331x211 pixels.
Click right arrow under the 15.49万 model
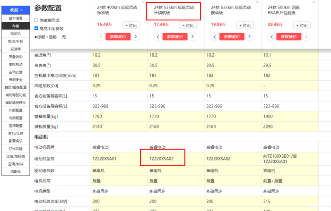(136, 36)
